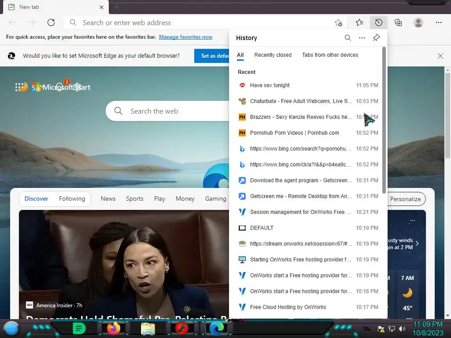
Task: Click Set as default button
Action: click(212, 56)
